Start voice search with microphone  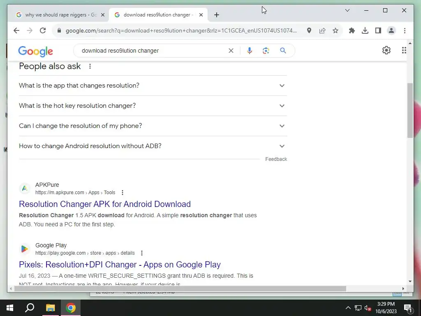click(x=250, y=51)
